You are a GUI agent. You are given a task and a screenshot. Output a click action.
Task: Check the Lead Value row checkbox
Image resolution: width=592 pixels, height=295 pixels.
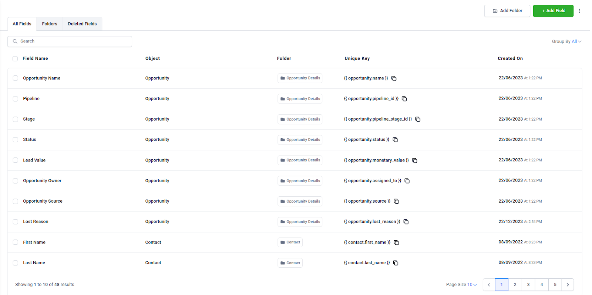(x=16, y=160)
